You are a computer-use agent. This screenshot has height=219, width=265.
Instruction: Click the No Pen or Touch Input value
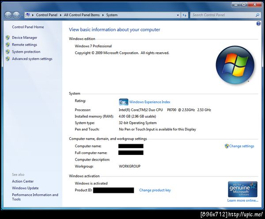pyautogui.click(x=157, y=129)
